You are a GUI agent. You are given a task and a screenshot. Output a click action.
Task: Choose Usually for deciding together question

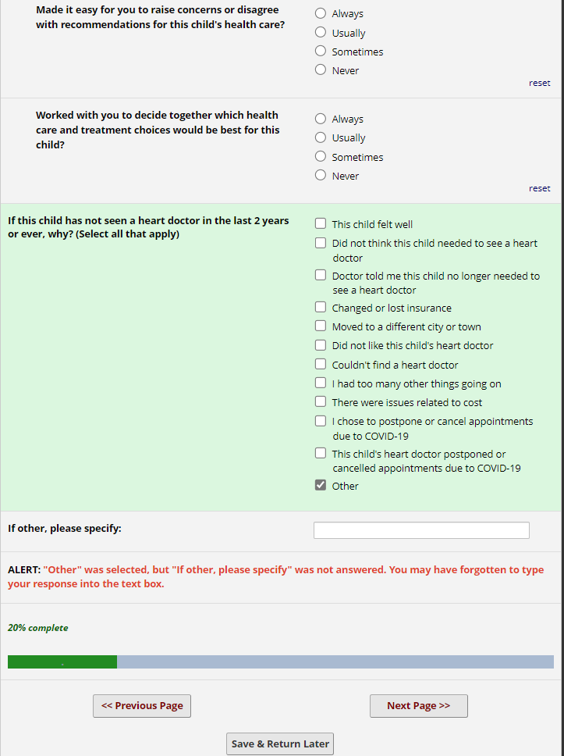321,137
